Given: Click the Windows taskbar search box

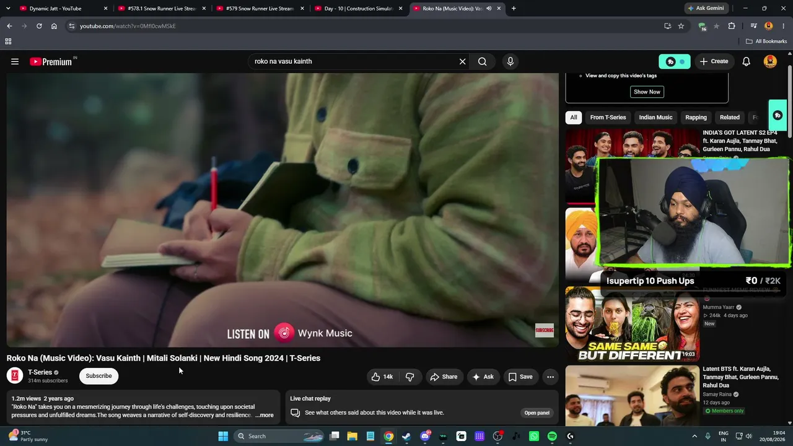Looking at the screenshot, I should 279,436.
